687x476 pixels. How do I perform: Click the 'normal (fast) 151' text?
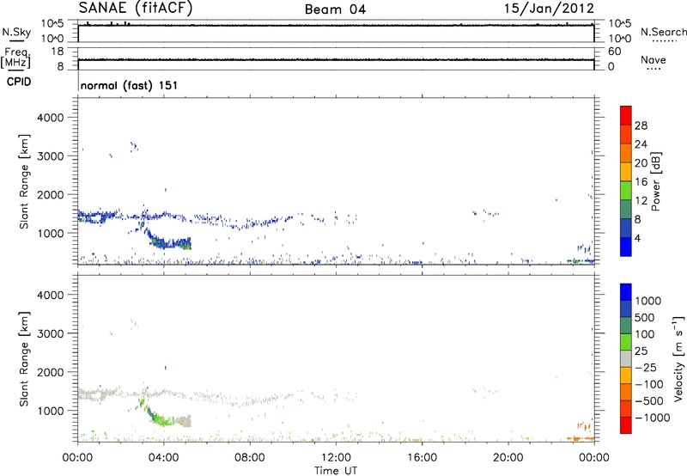click(130, 85)
